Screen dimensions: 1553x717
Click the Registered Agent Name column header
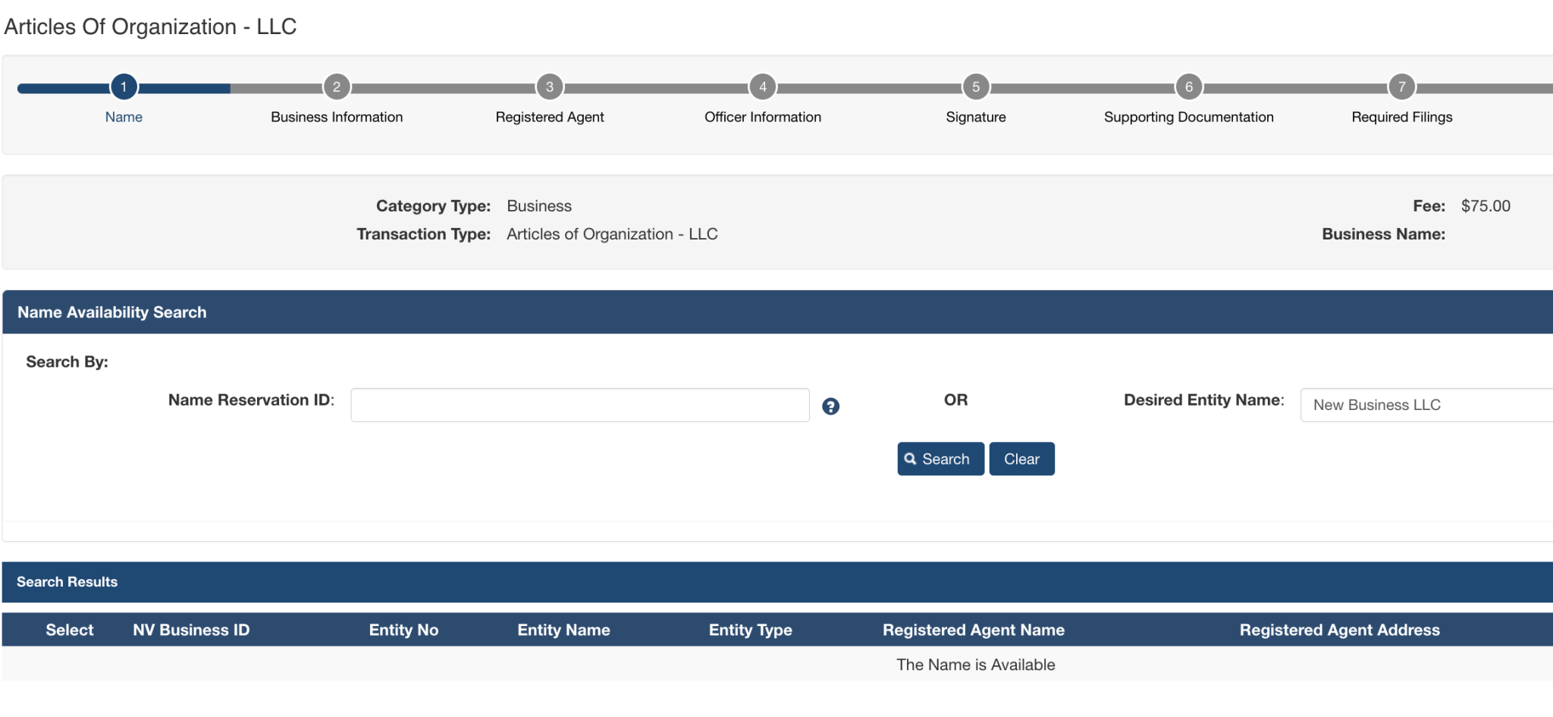(973, 630)
